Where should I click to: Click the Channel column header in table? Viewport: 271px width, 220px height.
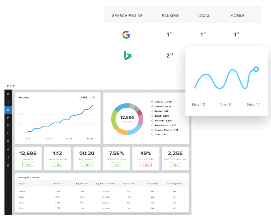coord(22,184)
